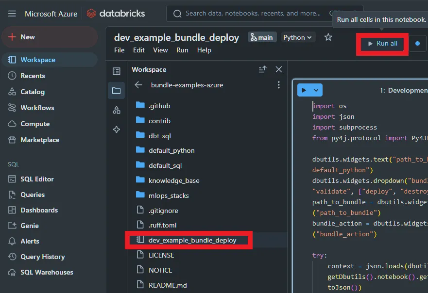Screen dimensions: 428x293
Task: Go back from bundle-examples-azure folder
Action: pos(138,85)
